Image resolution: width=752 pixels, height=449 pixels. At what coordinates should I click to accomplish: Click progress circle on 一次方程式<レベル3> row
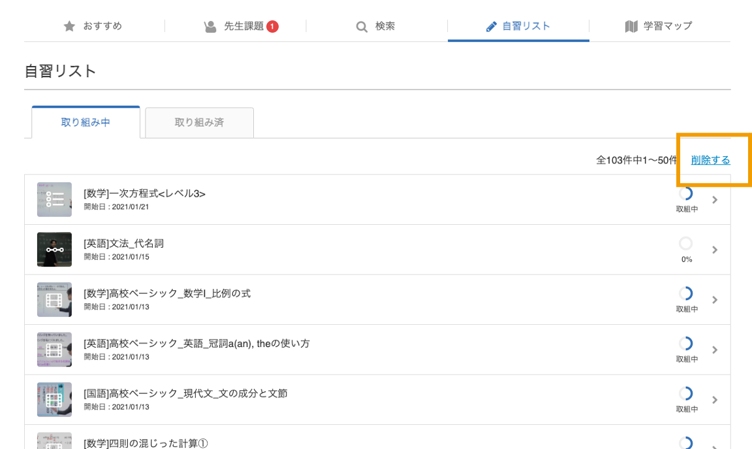pos(686,193)
